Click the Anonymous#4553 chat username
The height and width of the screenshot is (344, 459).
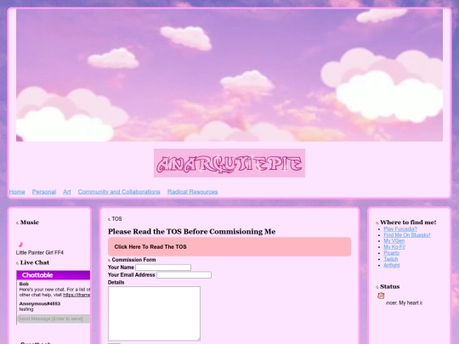point(40,304)
